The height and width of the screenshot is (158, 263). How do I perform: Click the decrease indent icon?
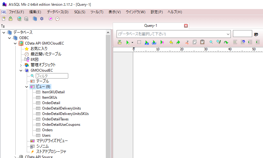[258, 42]
